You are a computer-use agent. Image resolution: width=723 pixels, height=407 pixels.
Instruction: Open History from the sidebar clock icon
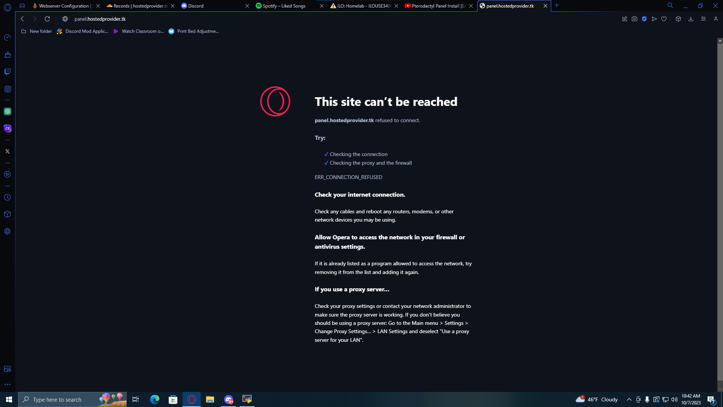[8, 197]
